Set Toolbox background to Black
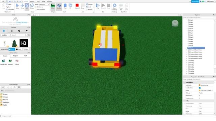216x121 pixels. coord(19,49)
